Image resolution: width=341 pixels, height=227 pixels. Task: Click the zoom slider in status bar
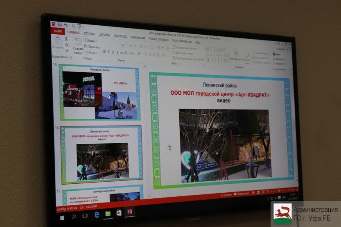point(280,191)
